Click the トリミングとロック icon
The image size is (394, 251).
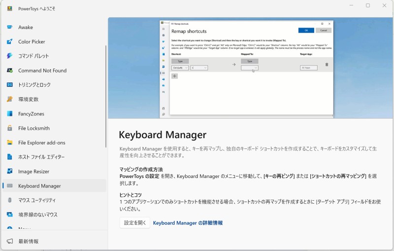pos(9,85)
